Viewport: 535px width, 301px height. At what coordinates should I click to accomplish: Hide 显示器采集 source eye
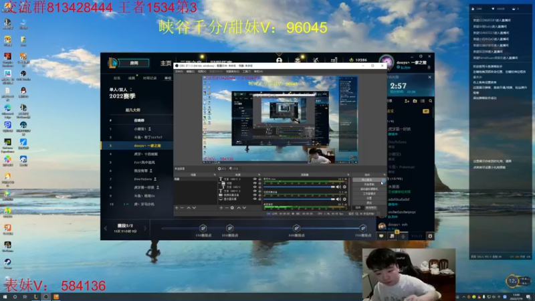click(255, 199)
